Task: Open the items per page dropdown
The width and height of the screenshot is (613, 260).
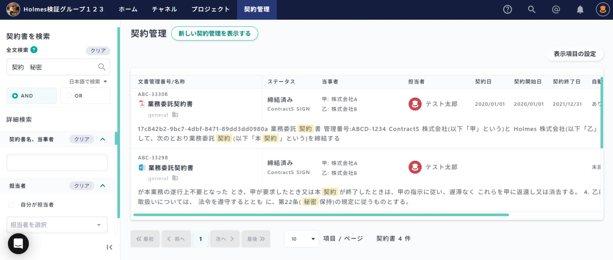Action: 302,239
